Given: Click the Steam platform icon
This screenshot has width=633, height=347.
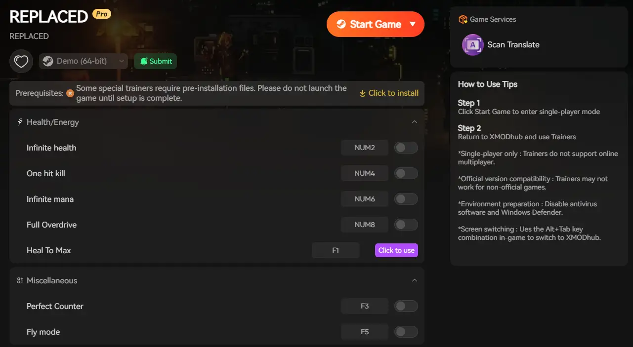Looking at the screenshot, I should [48, 61].
